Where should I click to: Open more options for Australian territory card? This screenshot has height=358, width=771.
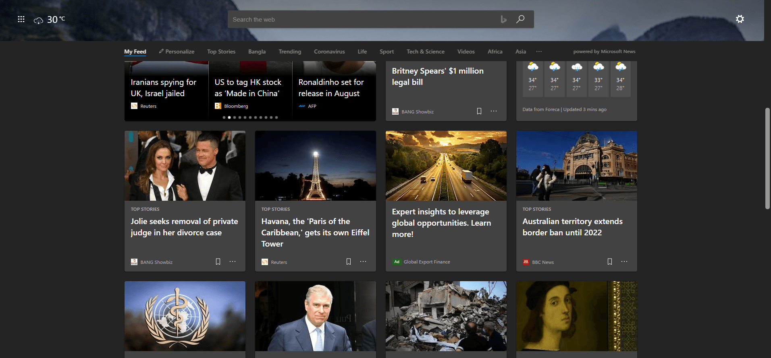[624, 262]
